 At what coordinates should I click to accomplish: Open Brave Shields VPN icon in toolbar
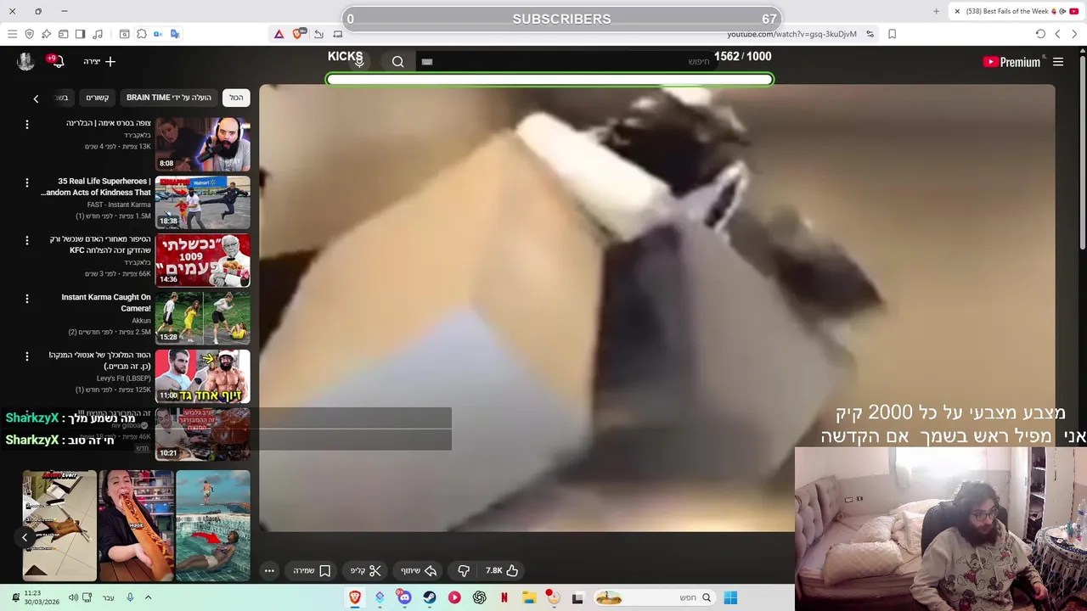[x=29, y=34]
